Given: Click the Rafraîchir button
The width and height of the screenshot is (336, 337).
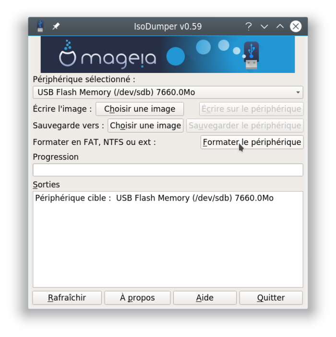Looking at the screenshot, I should point(67,298).
